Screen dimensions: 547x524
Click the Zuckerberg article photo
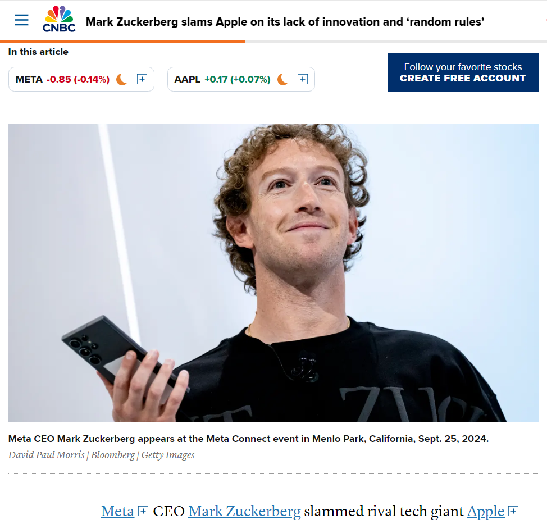tap(273, 273)
